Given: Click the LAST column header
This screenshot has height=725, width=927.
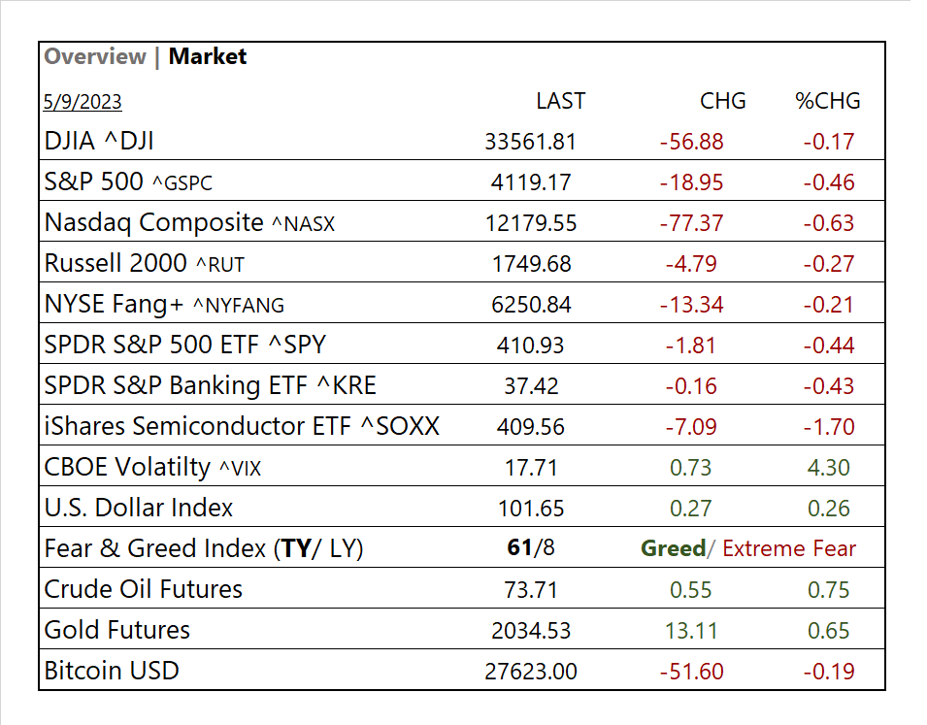Looking at the screenshot, I should coord(560,101).
